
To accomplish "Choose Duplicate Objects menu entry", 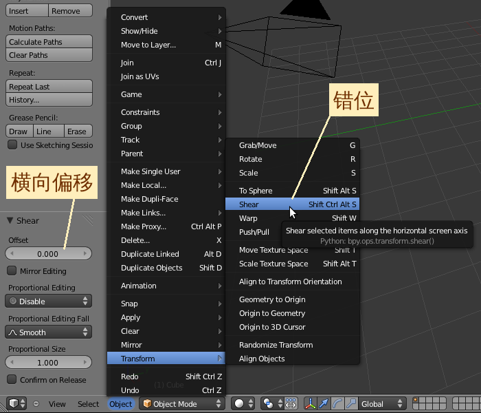I will tap(166, 268).
